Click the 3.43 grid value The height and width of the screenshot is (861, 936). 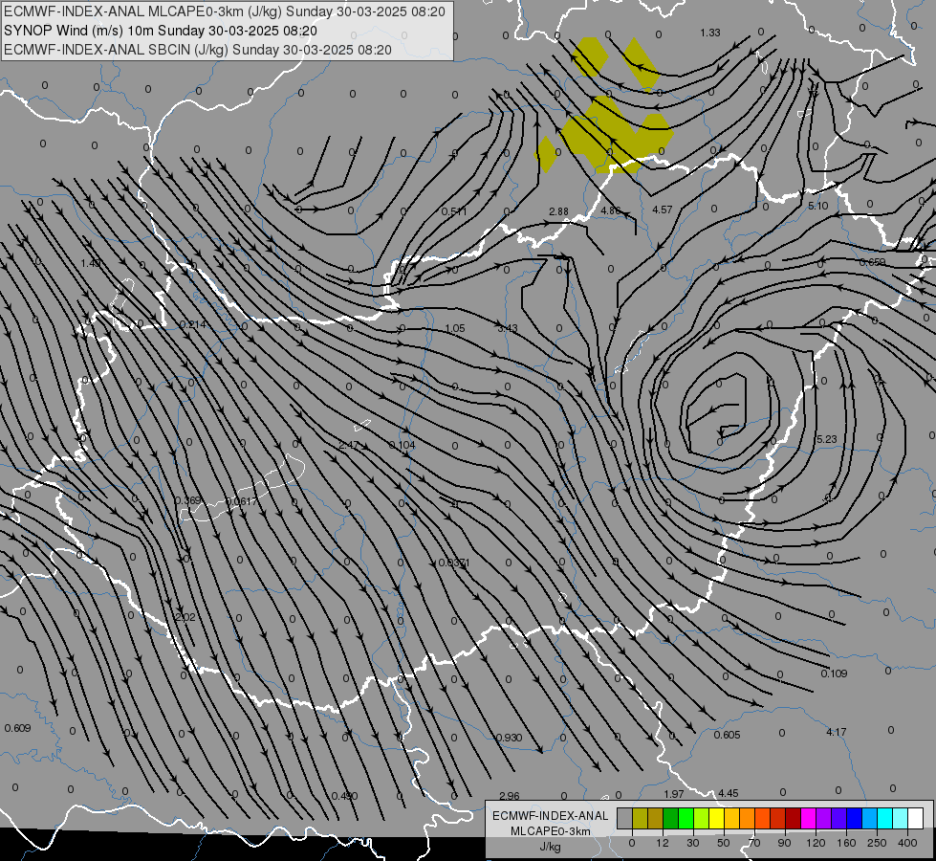coord(508,329)
